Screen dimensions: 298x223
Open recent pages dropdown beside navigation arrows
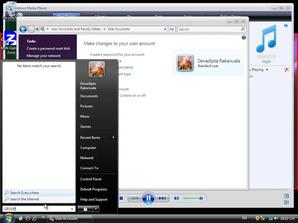click(37, 29)
